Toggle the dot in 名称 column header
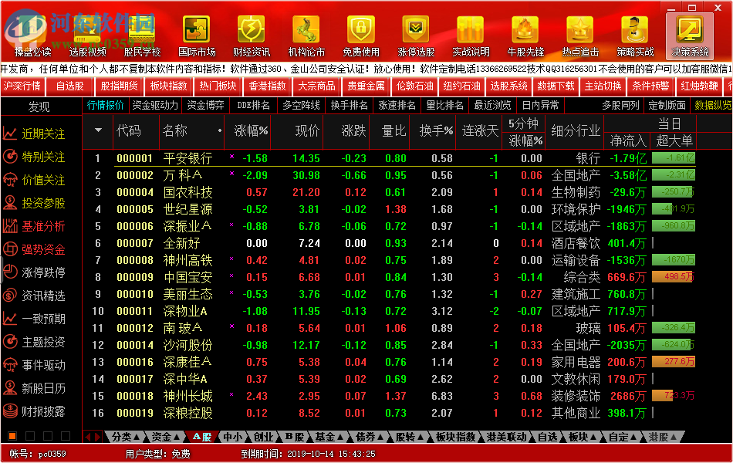 click(x=219, y=131)
